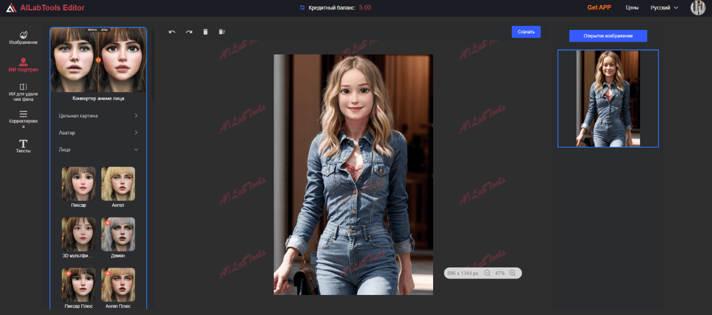Select the Тексты tool
This screenshot has width=712, height=315.
tap(24, 146)
